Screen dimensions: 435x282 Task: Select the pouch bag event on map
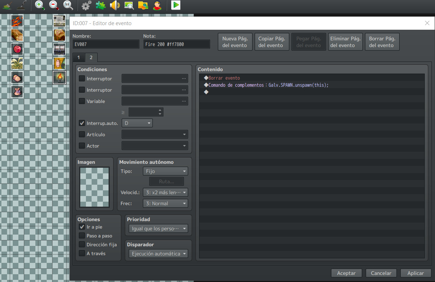[x=17, y=92]
